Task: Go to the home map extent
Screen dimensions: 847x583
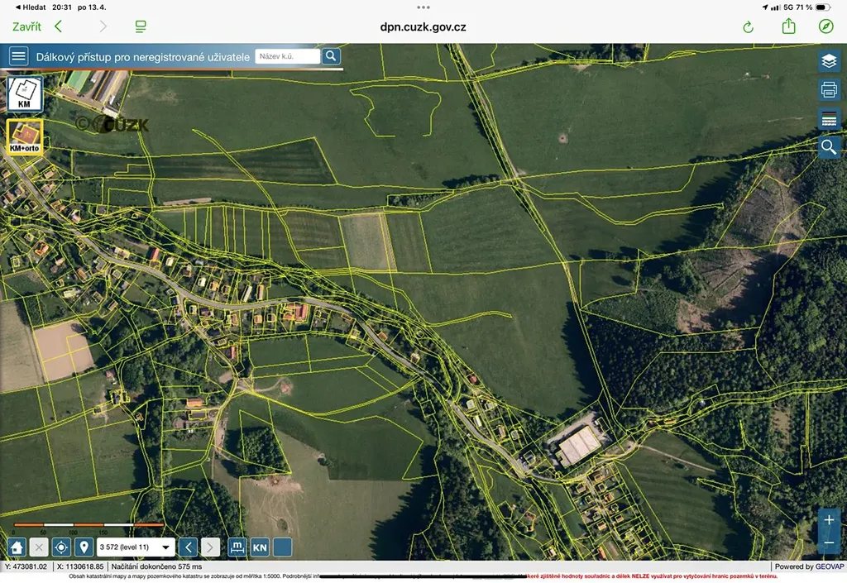Action: [x=17, y=547]
